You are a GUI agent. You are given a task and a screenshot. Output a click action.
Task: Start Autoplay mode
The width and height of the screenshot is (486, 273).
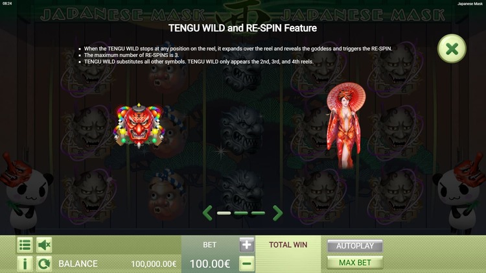[x=355, y=246]
